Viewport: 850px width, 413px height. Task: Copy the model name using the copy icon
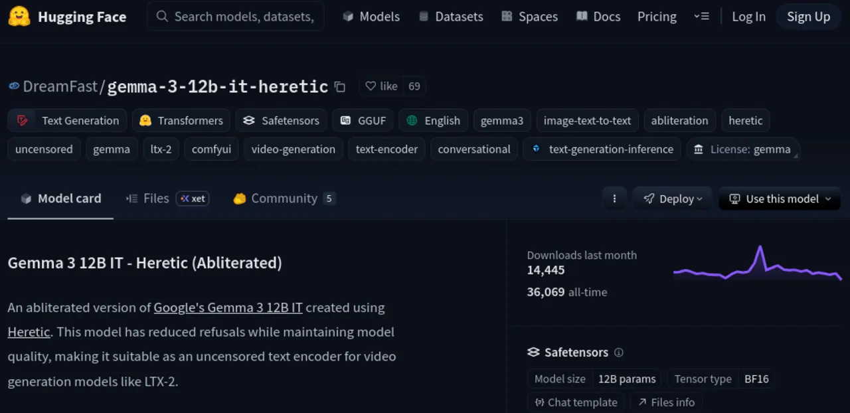tap(339, 86)
